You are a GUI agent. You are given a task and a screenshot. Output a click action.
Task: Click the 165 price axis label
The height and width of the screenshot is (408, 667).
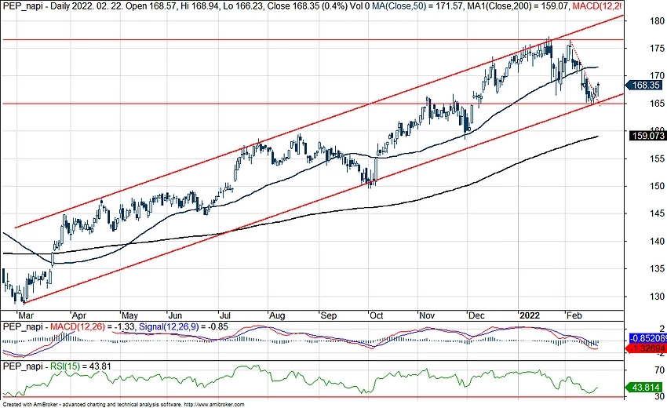[658, 104]
